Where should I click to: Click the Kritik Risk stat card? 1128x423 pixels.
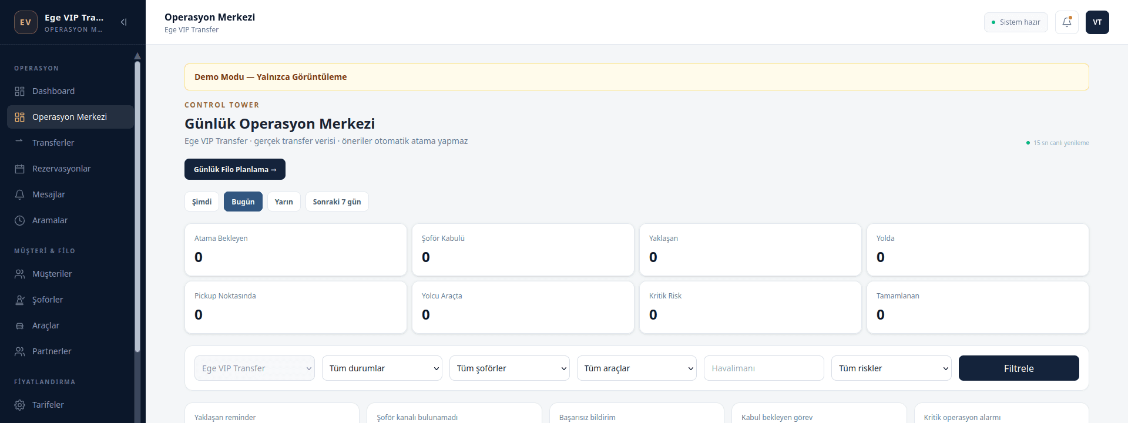(750, 307)
